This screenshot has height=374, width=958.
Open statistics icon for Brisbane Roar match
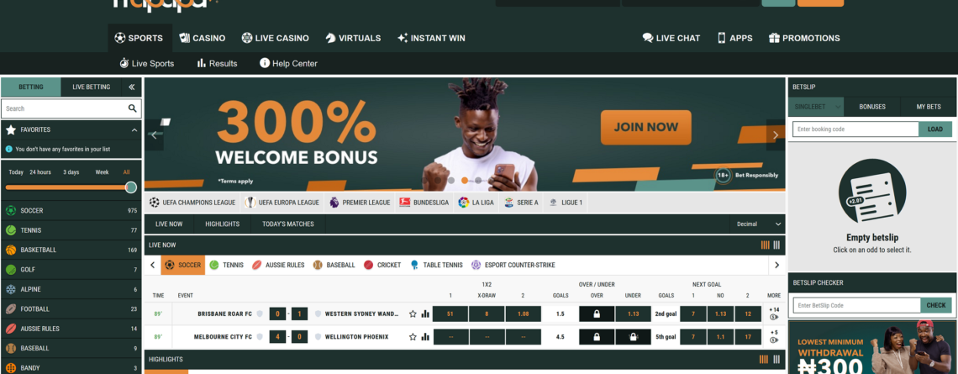point(425,314)
